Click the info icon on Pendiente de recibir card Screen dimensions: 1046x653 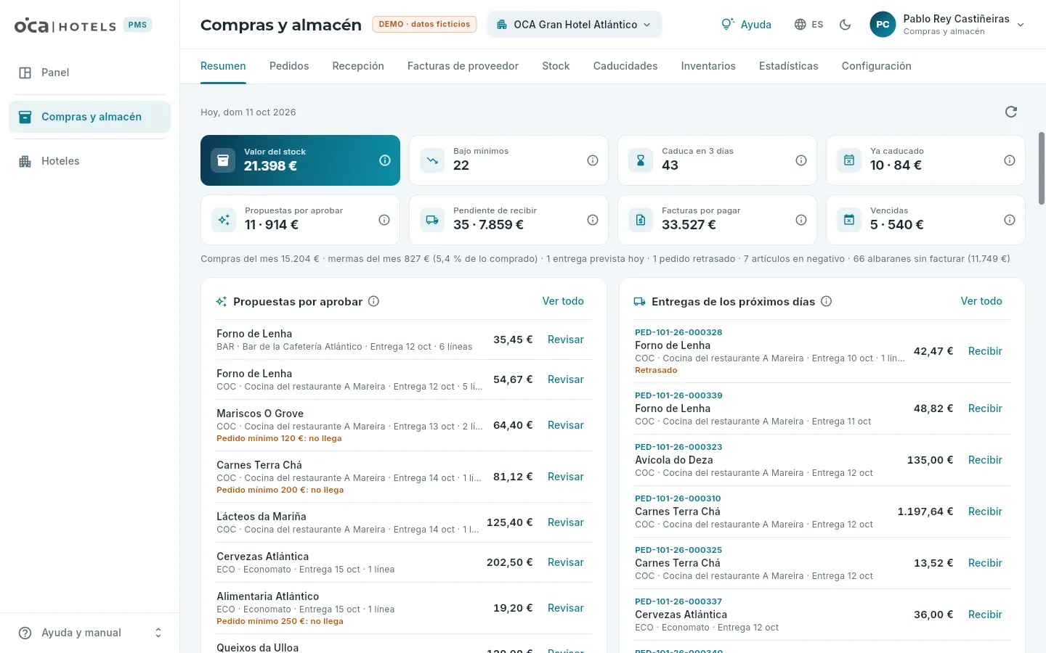click(593, 220)
